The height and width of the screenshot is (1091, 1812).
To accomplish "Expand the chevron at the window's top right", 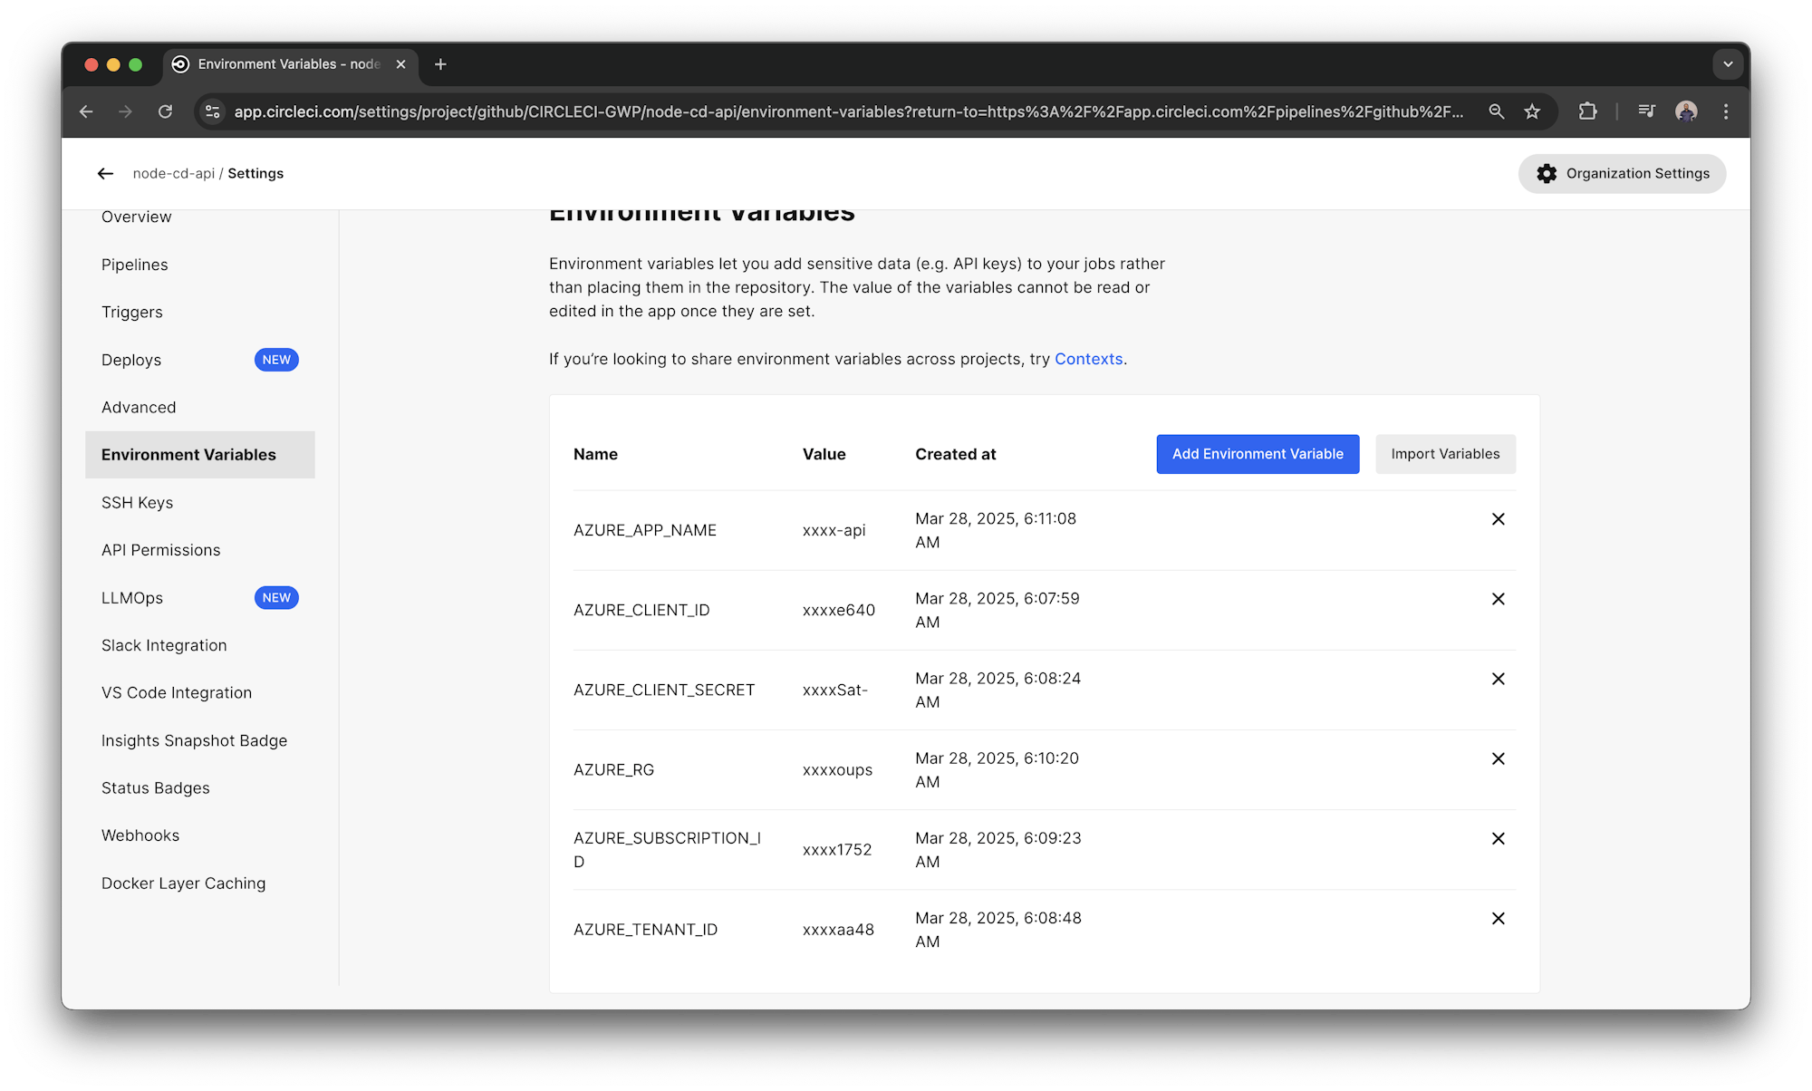I will [x=1728, y=63].
